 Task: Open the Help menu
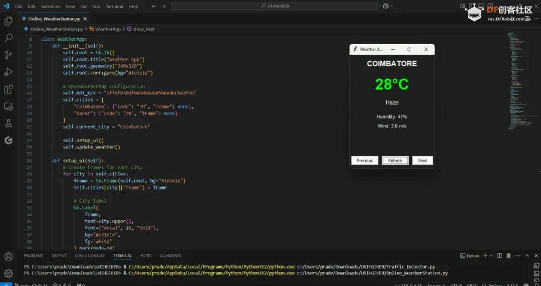click(133, 6)
